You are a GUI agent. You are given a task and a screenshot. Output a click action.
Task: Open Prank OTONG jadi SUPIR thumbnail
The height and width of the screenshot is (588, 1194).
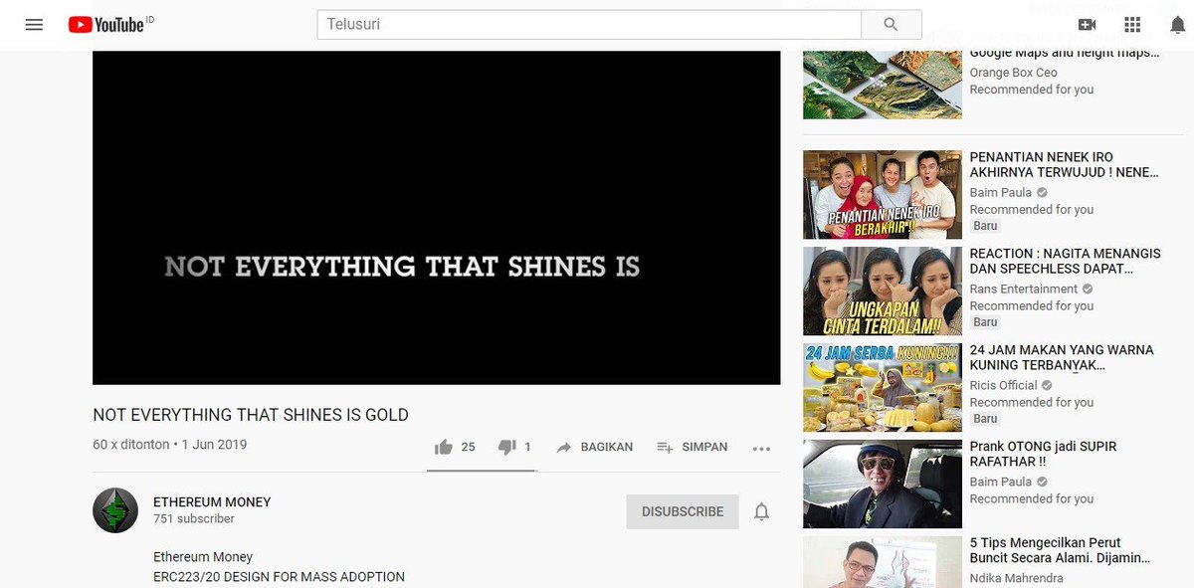(883, 485)
